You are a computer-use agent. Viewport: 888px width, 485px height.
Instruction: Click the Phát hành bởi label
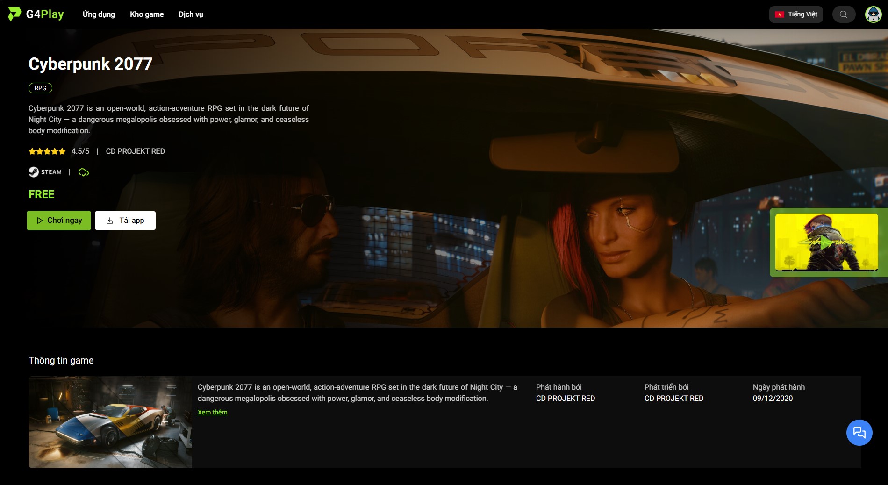[559, 387]
